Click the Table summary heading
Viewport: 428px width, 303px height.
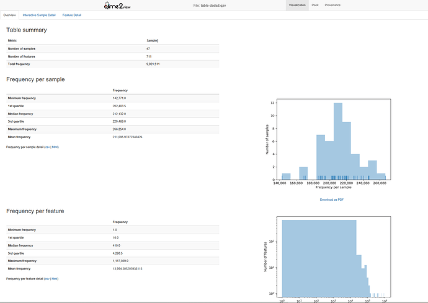click(x=27, y=30)
